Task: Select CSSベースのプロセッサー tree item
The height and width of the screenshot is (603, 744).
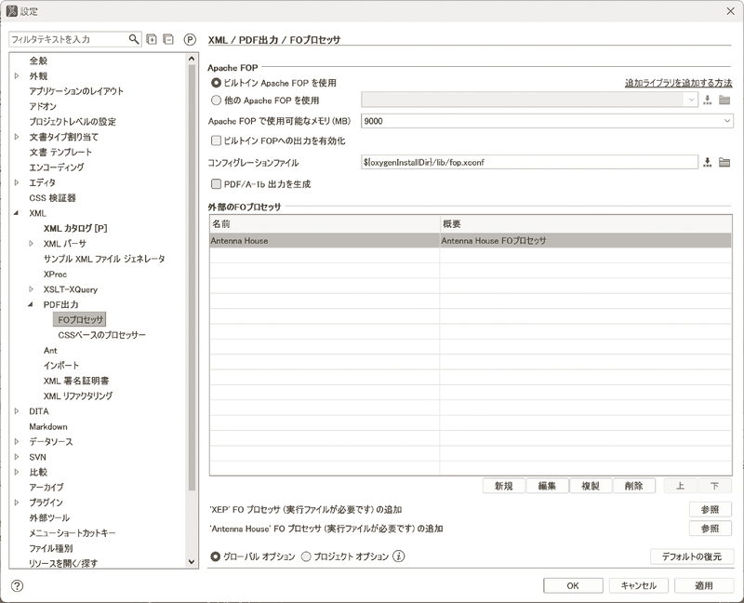Action: 102,335
